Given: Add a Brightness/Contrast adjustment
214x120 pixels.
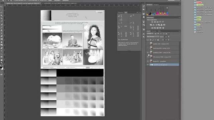Looking at the screenshot, I should point(152,22).
